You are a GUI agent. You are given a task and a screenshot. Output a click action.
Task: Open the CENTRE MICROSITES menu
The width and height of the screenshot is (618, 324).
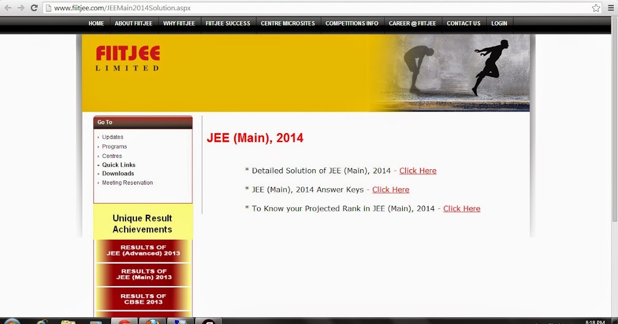click(x=288, y=24)
